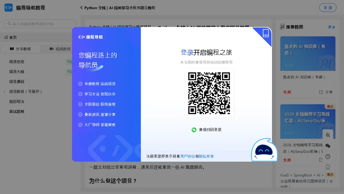
Task: Focus the keyword search input field
Action: [40, 24]
